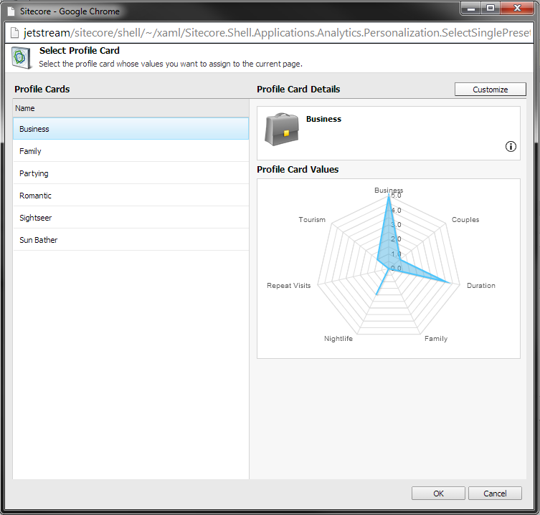Click the Repeat Visits axis label

coord(288,286)
